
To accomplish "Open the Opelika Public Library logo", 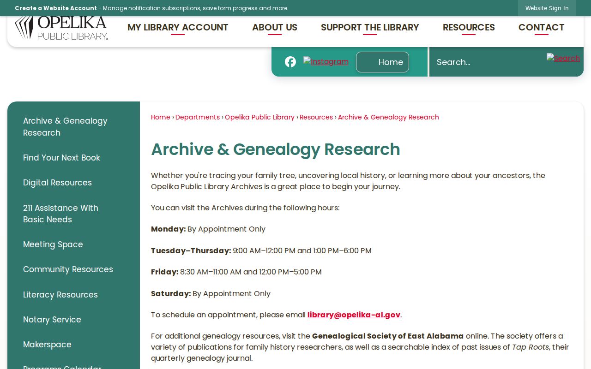I will 61,28.
